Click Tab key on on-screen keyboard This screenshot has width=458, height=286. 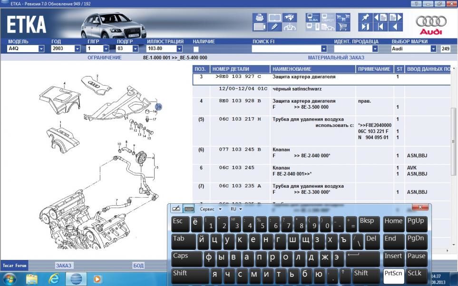click(184, 242)
